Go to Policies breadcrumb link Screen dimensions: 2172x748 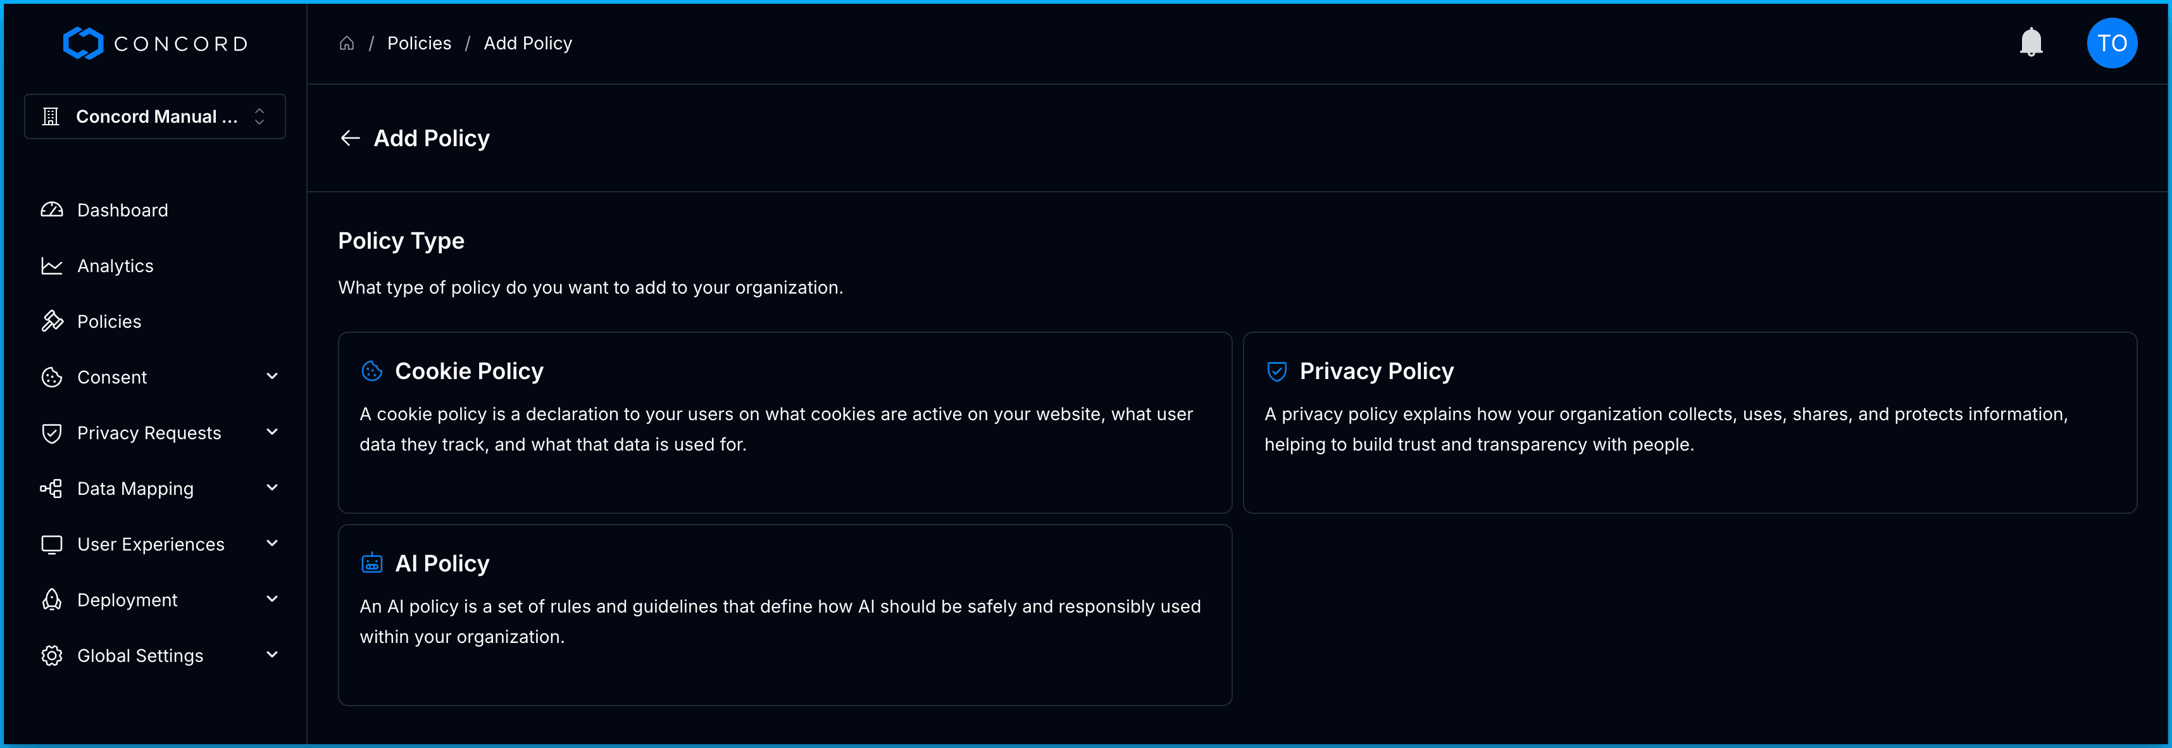[x=419, y=43]
